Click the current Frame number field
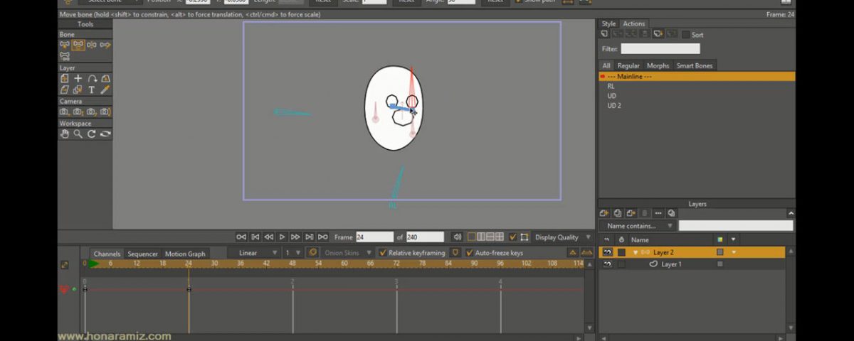This screenshot has width=854, height=341. coord(374,237)
